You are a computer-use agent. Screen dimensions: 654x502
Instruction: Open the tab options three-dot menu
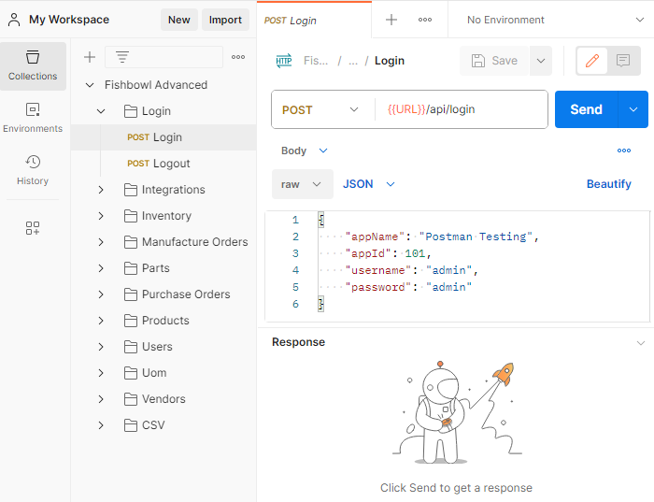point(425,20)
